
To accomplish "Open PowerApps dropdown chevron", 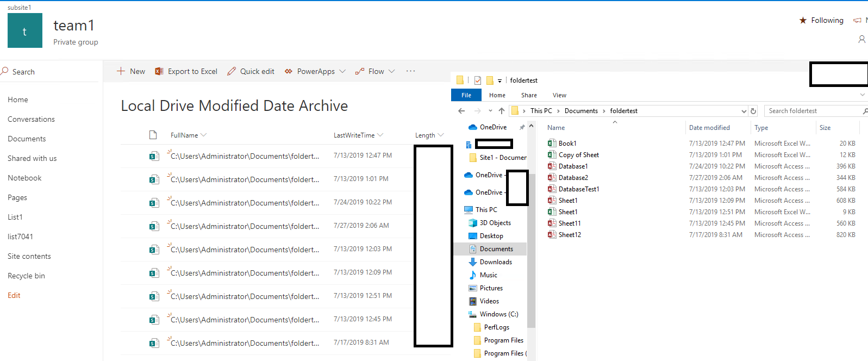I will pyautogui.click(x=342, y=71).
